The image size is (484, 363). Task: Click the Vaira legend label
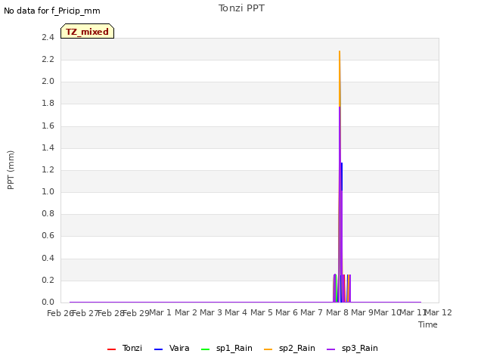(x=179, y=348)
